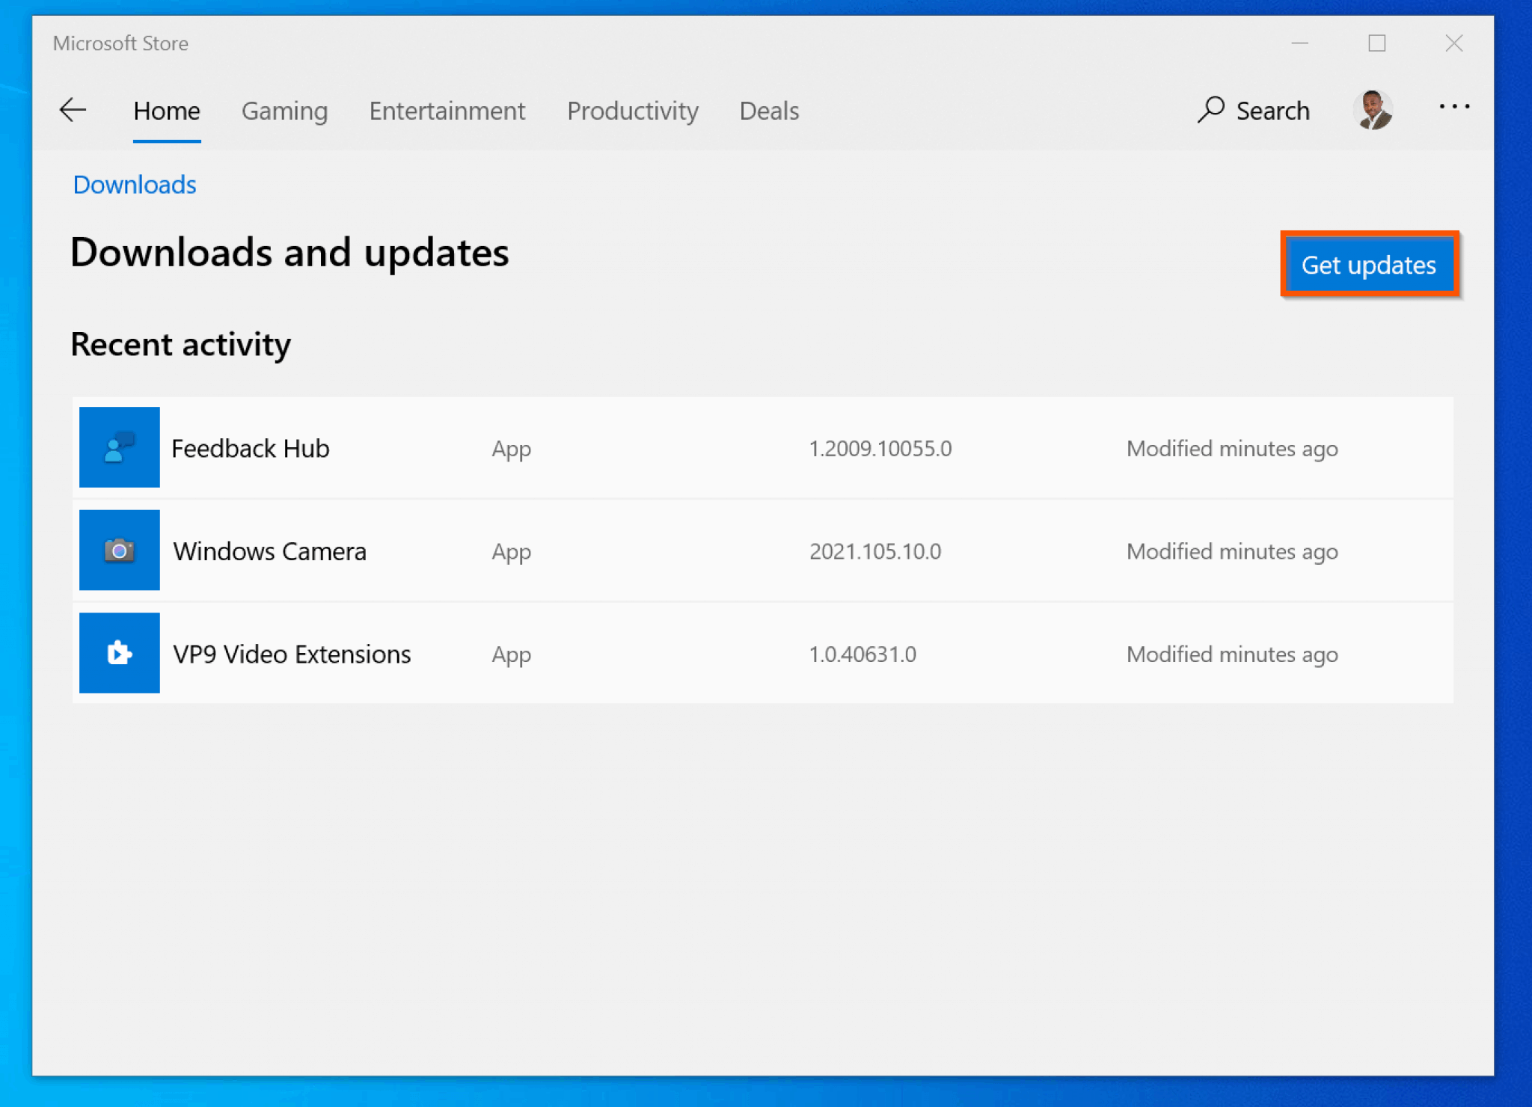Switch to the Gaming tab
The image size is (1532, 1107).
pos(284,111)
